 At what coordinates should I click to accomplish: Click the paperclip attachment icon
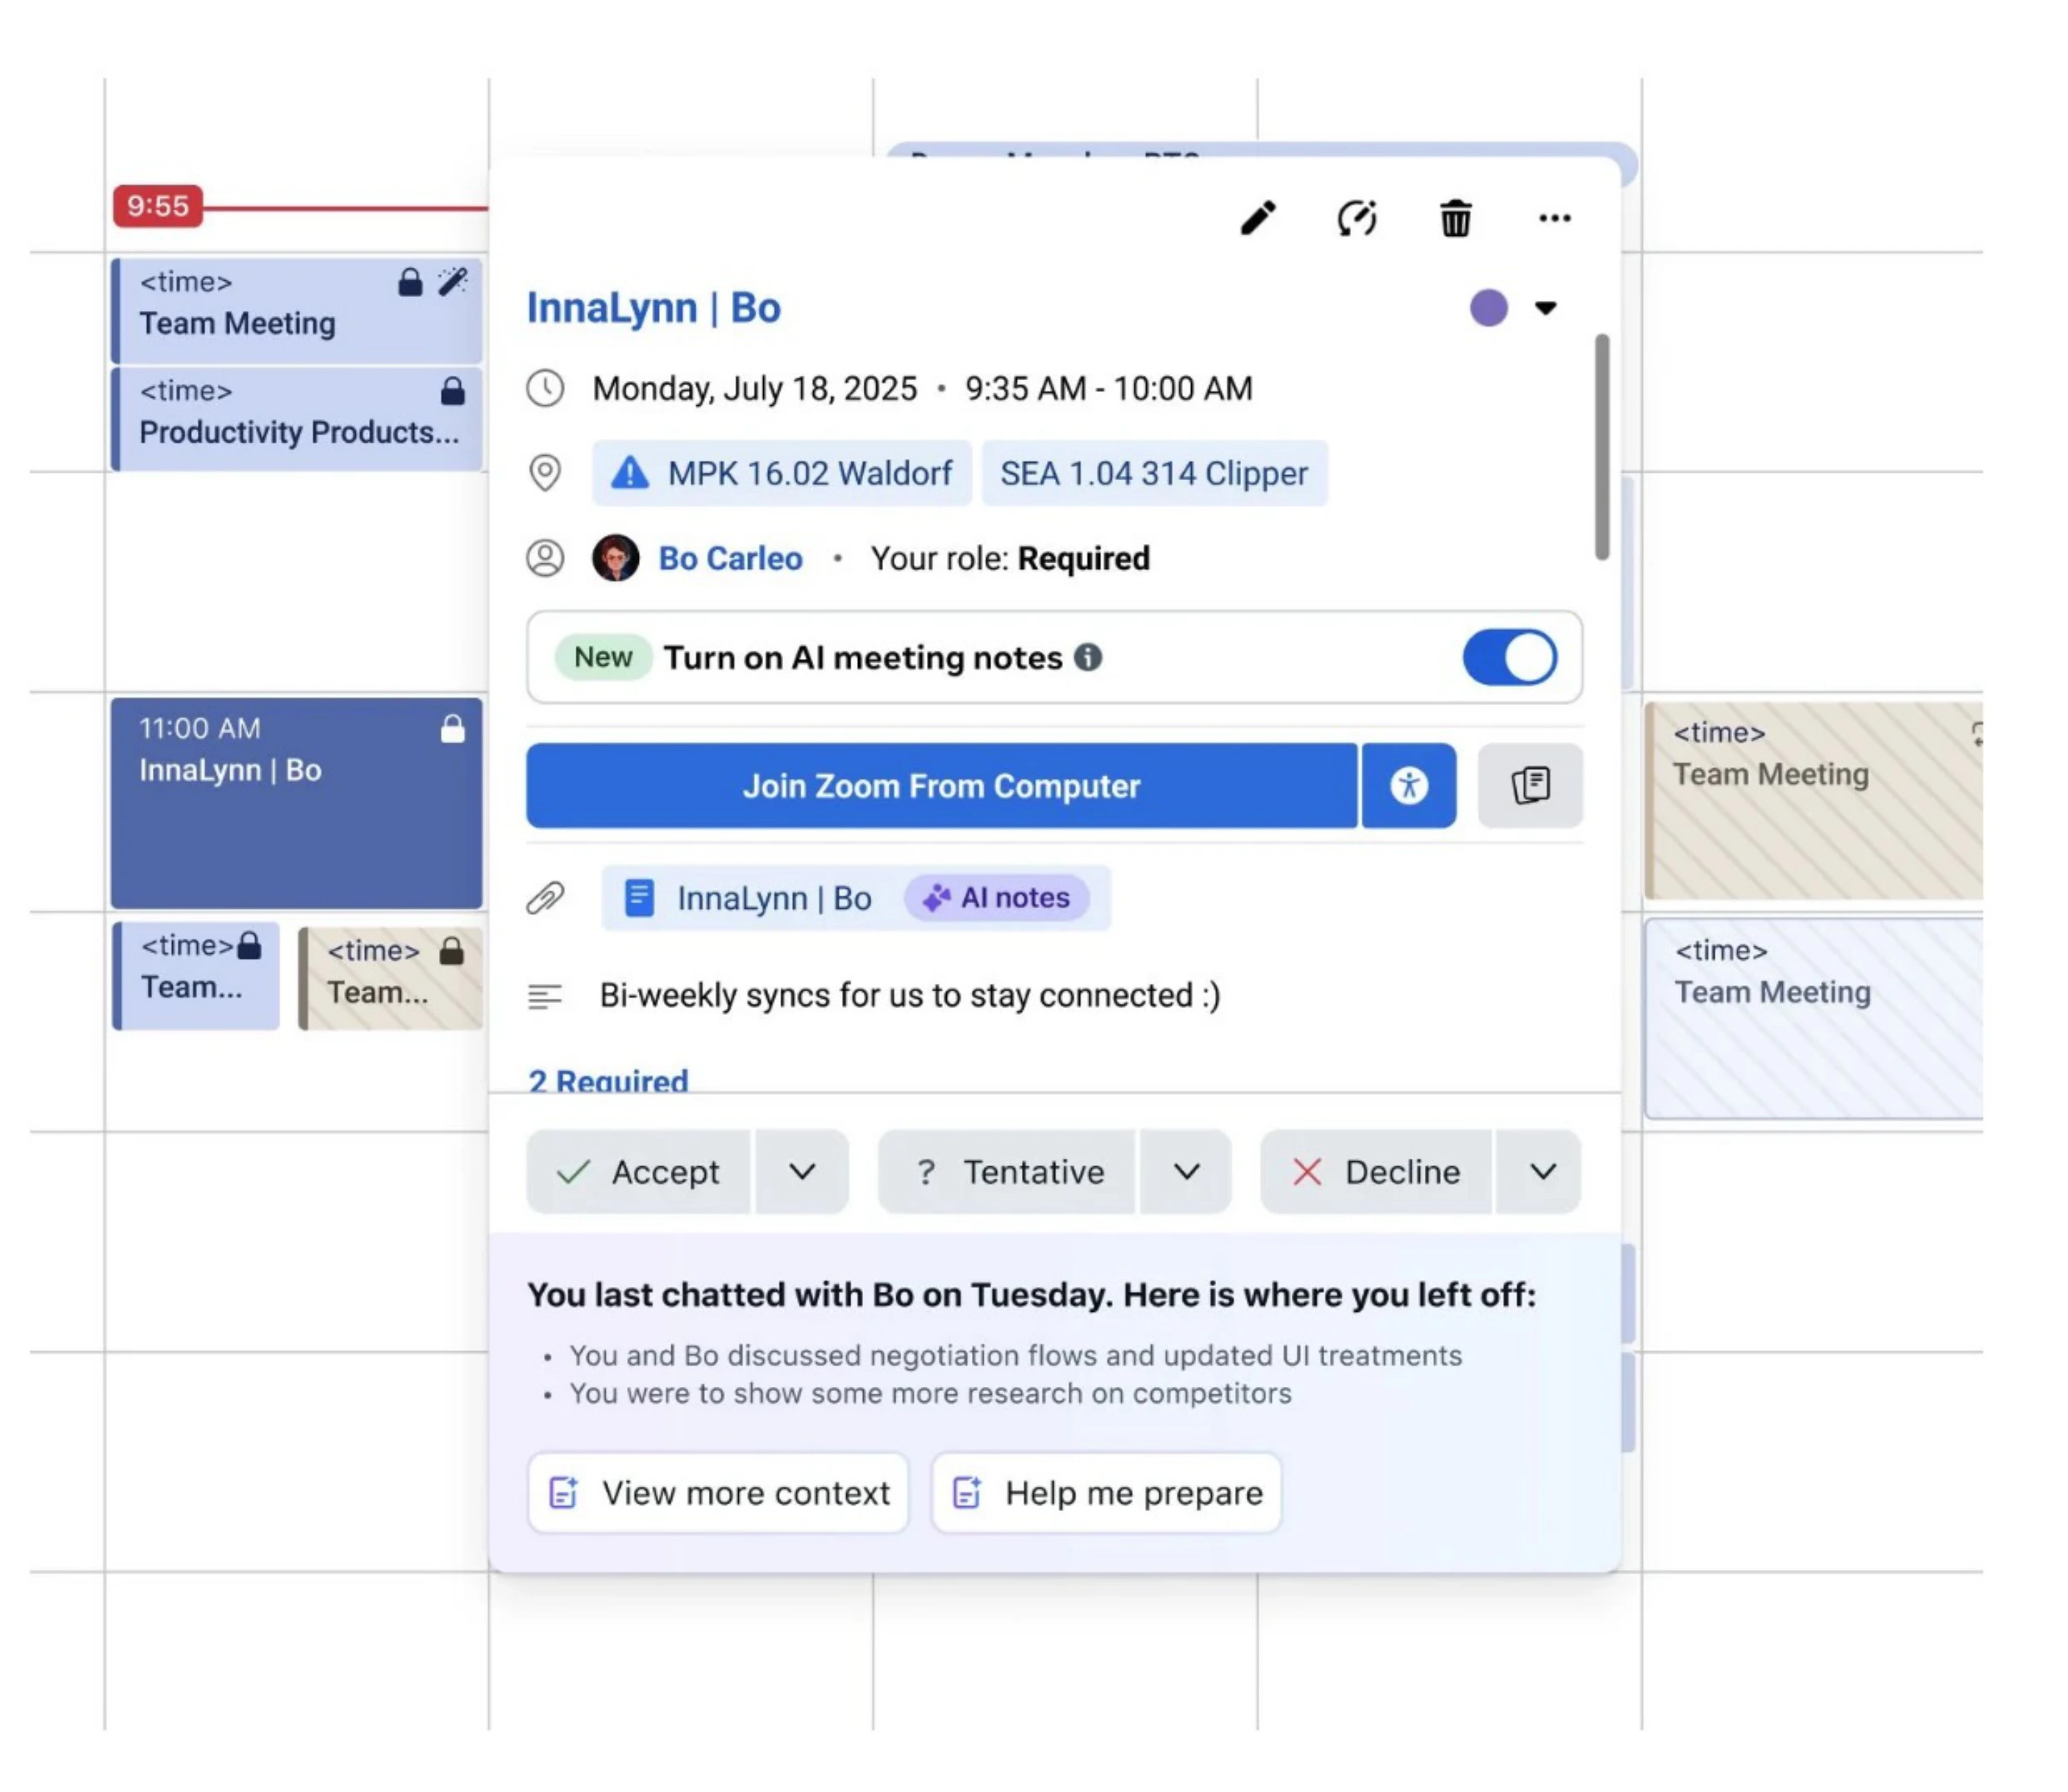(x=545, y=898)
